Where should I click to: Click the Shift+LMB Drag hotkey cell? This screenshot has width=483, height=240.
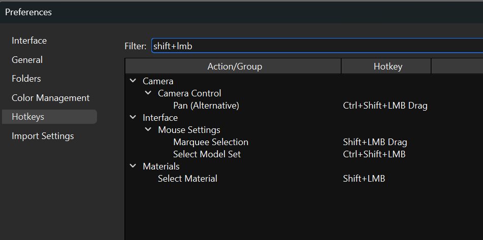click(375, 142)
